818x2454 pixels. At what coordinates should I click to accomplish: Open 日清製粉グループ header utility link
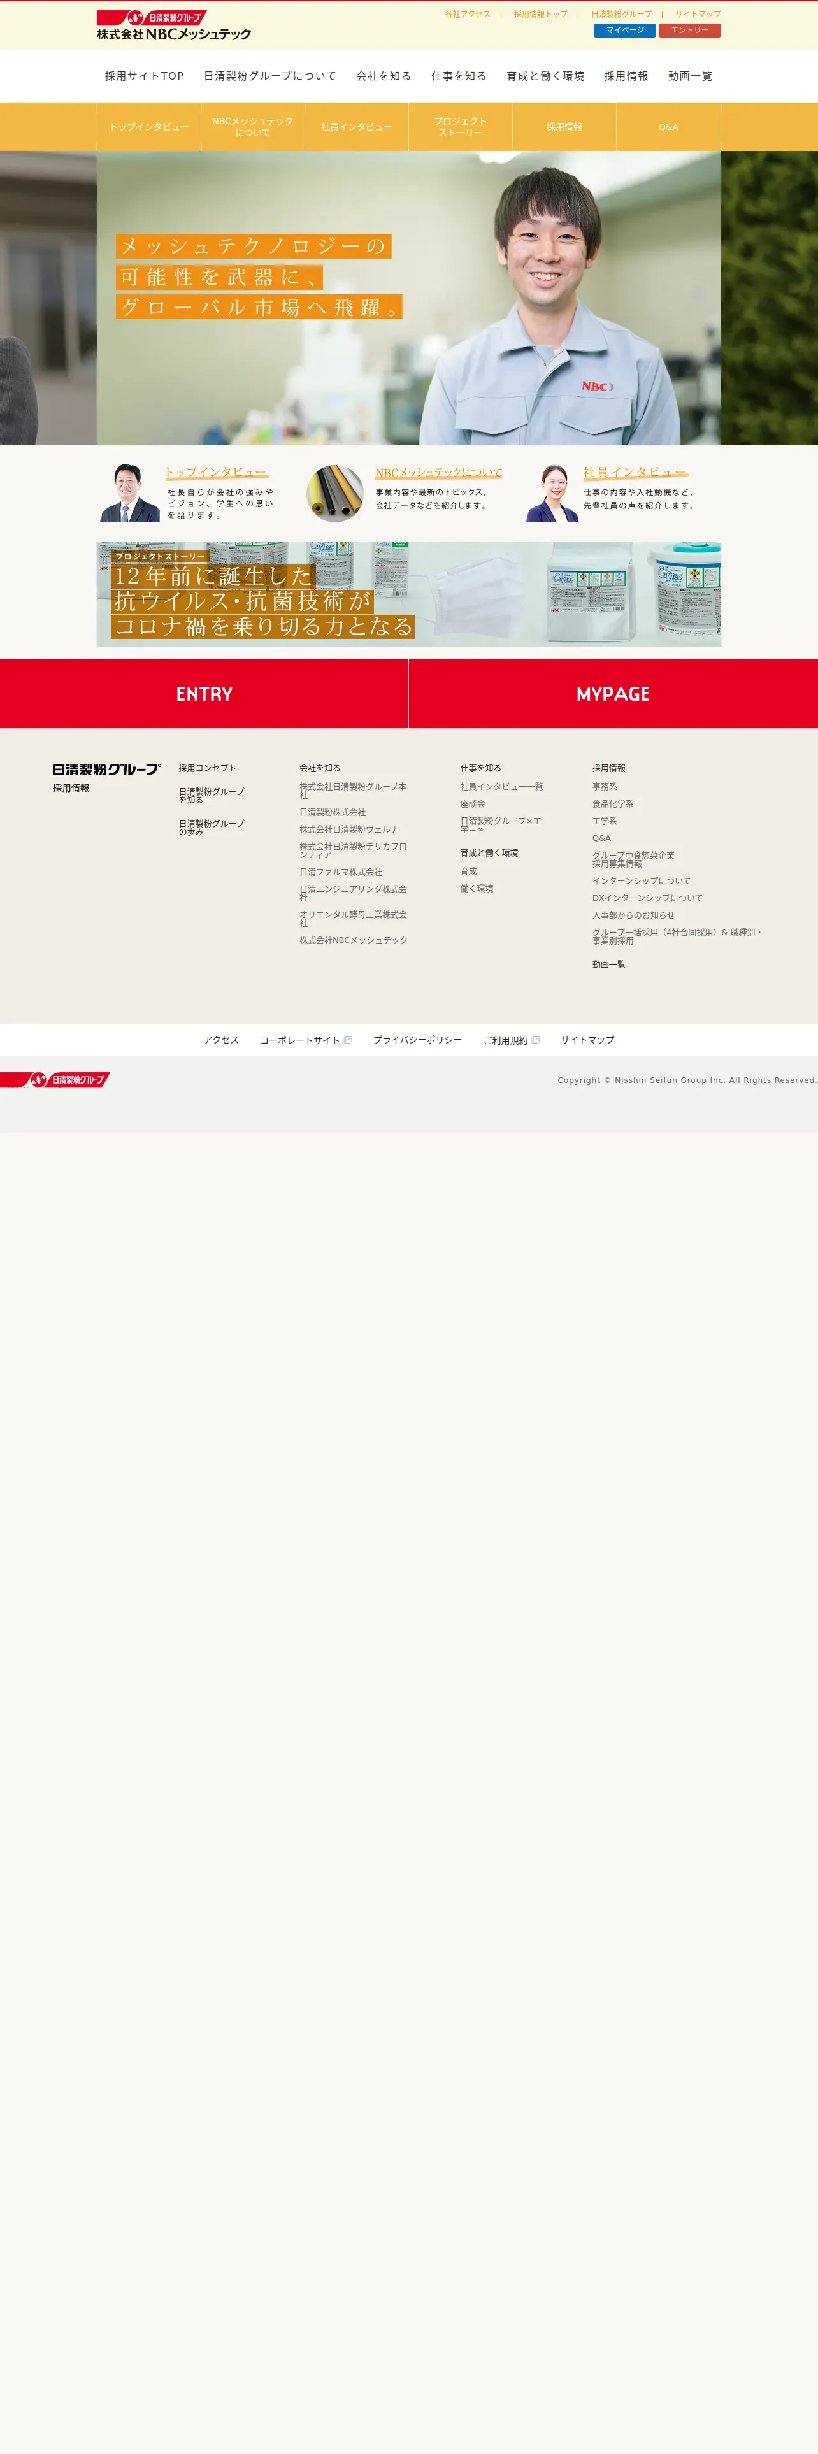tap(621, 14)
